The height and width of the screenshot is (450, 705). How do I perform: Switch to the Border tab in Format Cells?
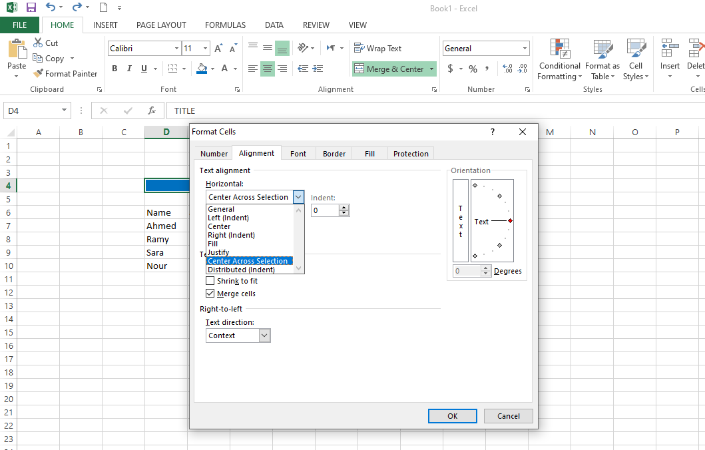(334, 154)
